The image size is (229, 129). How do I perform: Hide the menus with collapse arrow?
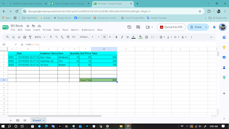coord(211,37)
